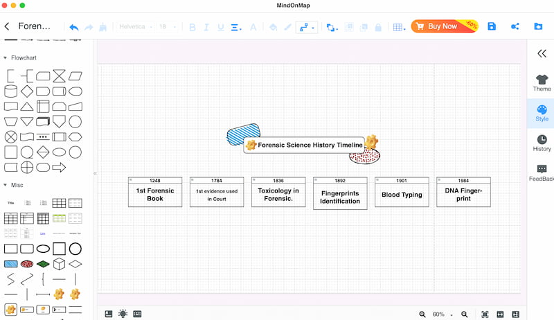554x320 pixels.
Task: Toggle fullscreen with the last bottom icon
Action: click(x=515, y=314)
